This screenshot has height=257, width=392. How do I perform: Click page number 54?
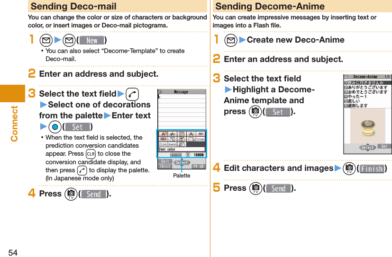point(13,253)
